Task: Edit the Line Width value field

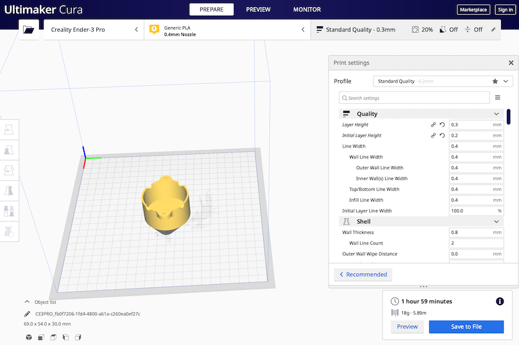Action: 476,146
